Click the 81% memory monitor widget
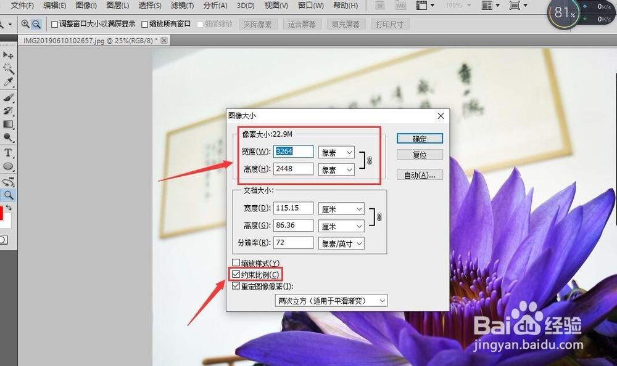Screen dimensions: 617x366 coord(565,13)
